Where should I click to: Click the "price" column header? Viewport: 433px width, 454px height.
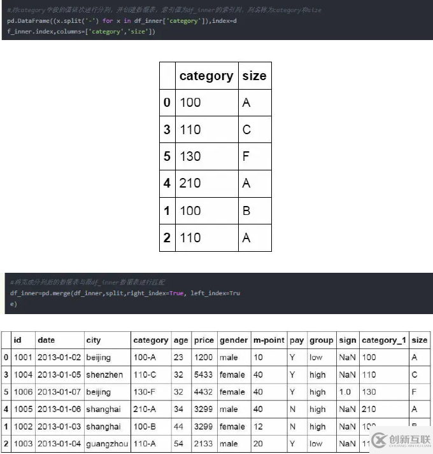pos(204,340)
